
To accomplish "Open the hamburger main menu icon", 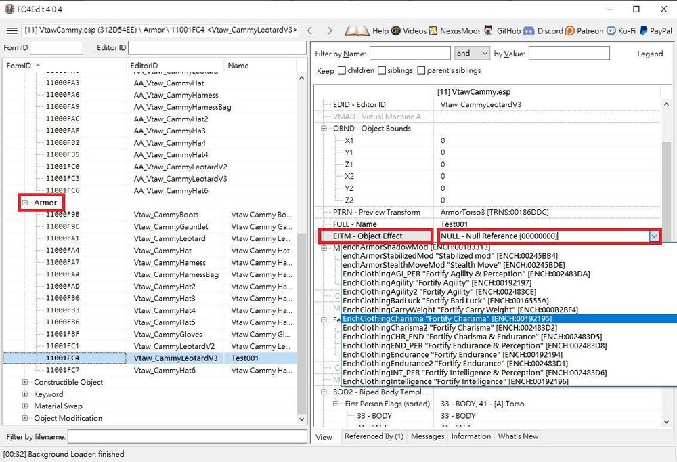I will [12, 30].
